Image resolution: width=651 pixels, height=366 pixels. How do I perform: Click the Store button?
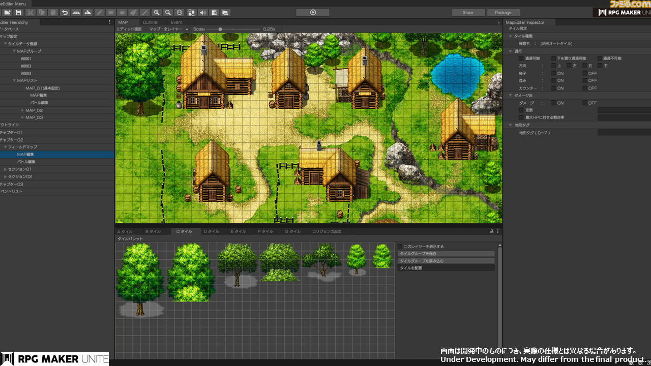468,13
